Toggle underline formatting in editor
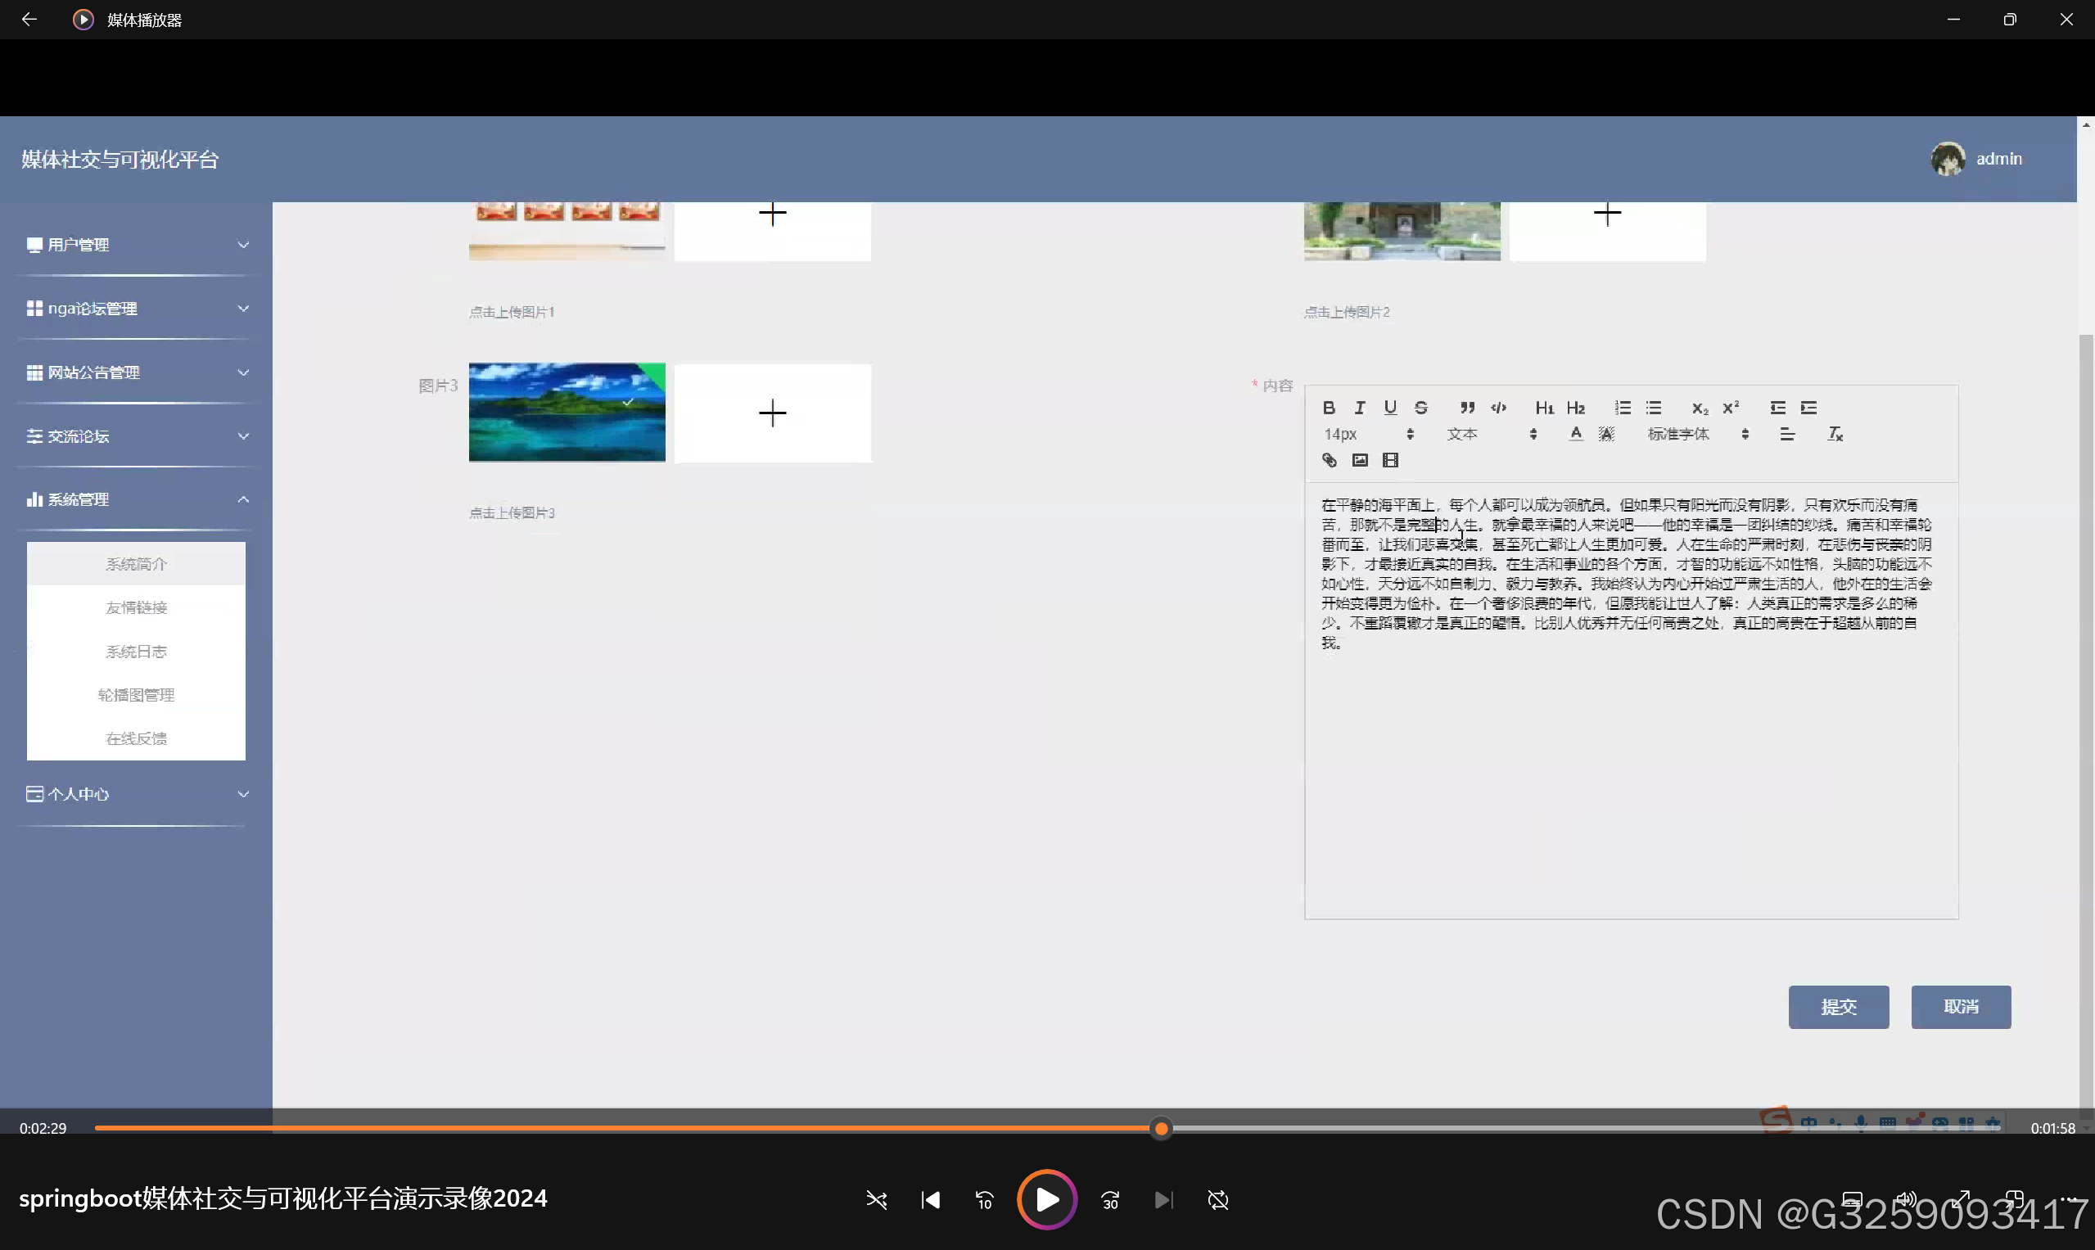 click(x=1390, y=408)
